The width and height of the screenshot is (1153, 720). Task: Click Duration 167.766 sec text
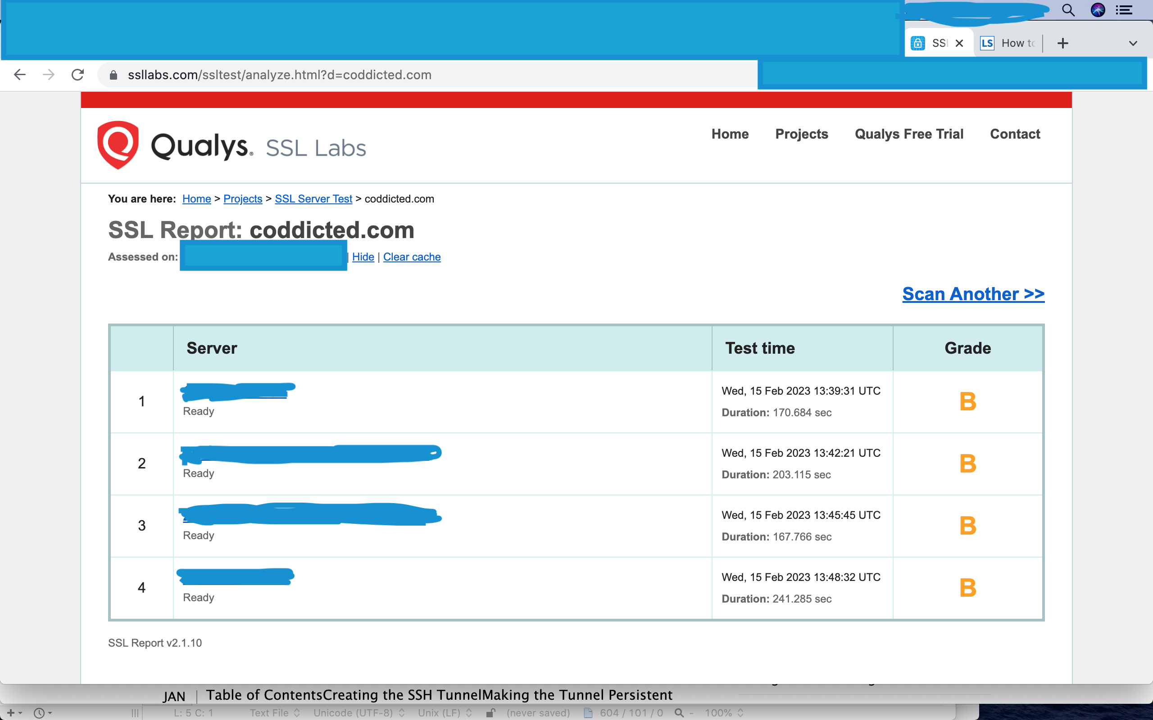(x=776, y=537)
